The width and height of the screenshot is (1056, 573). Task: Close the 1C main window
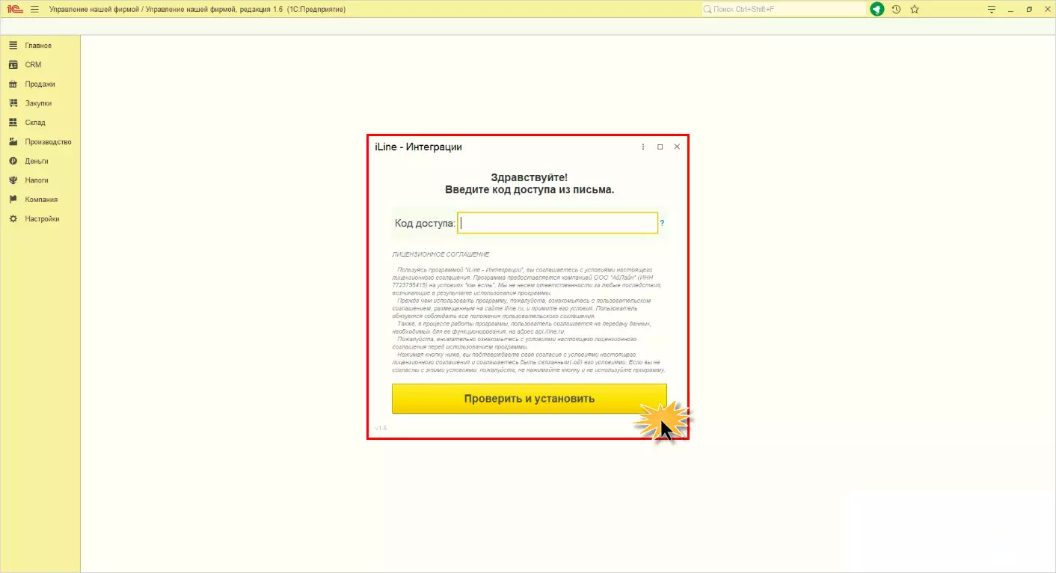point(1047,9)
